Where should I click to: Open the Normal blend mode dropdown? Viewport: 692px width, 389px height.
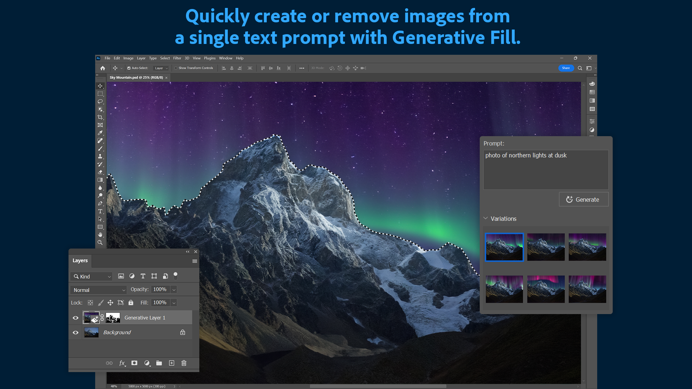click(x=98, y=290)
